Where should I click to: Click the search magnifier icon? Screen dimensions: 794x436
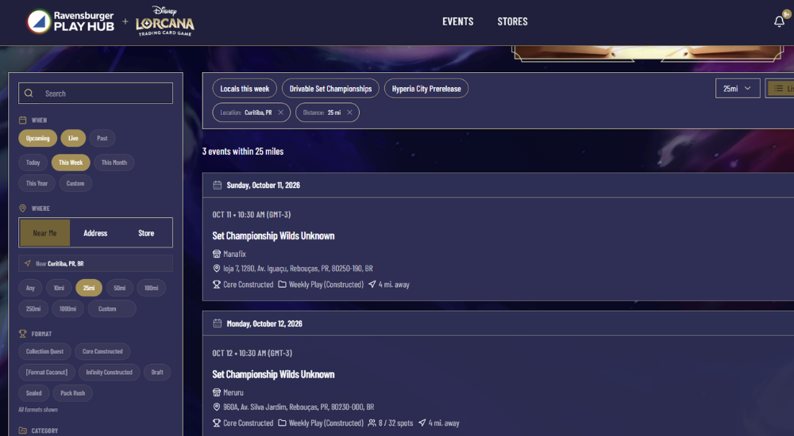(29, 93)
